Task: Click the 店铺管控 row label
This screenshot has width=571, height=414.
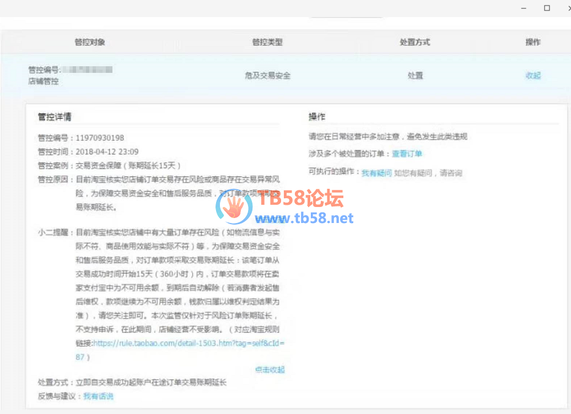Action: pyautogui.click(x=44, y=81)
